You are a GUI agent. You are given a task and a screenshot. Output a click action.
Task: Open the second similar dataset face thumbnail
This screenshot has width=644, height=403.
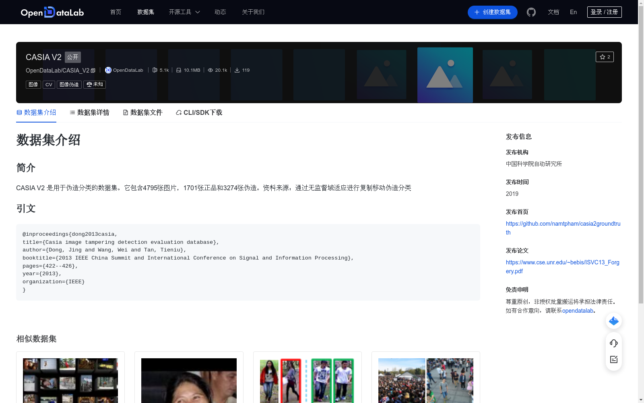click(x=189, y=380)
